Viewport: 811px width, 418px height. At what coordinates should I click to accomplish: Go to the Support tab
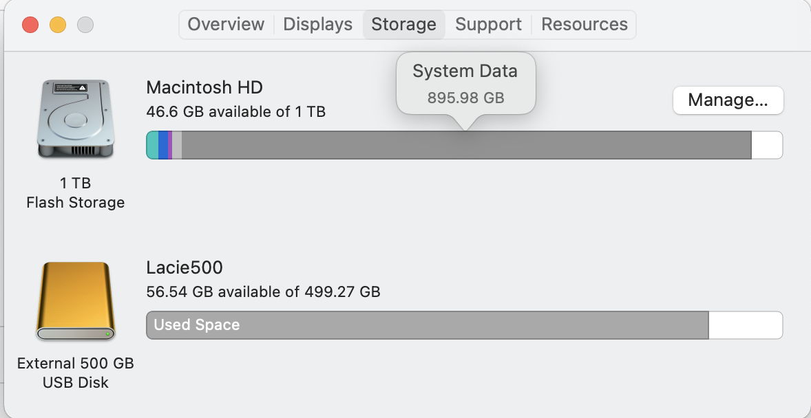pyautogui.click(x=488, y=25)
